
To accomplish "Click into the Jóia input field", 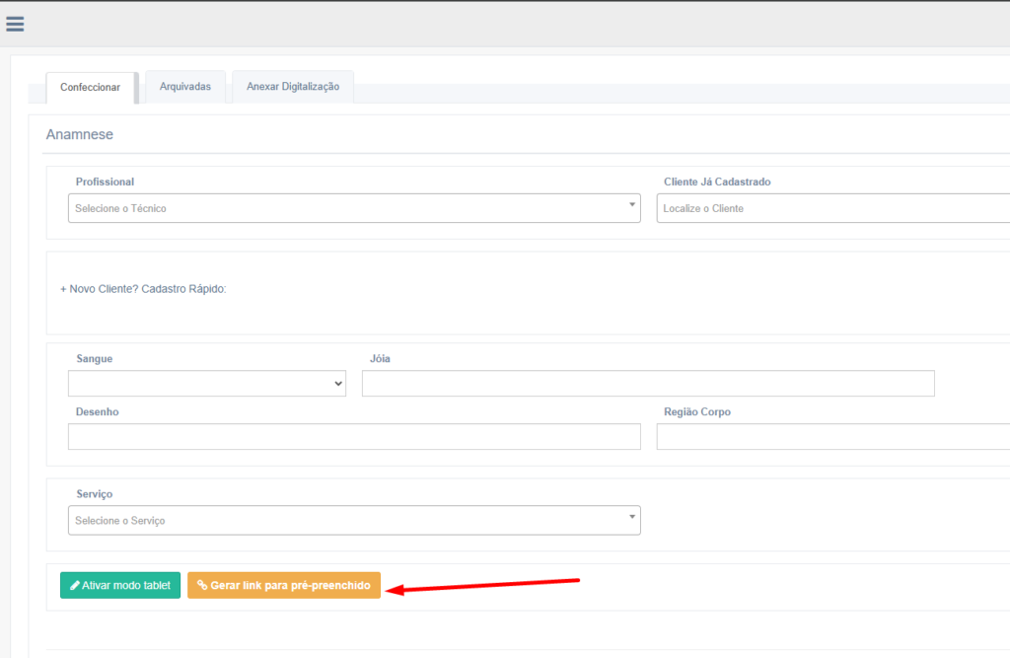I will click(x=648, y=384).
